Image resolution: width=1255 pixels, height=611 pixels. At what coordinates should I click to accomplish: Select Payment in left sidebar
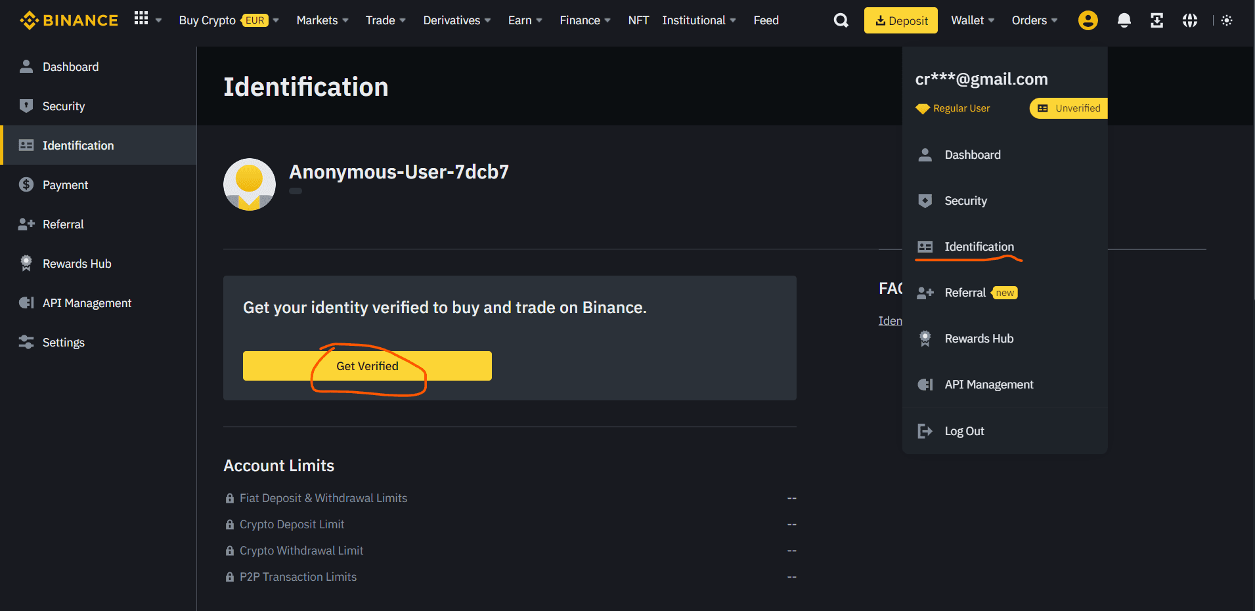tap(99, 184)
